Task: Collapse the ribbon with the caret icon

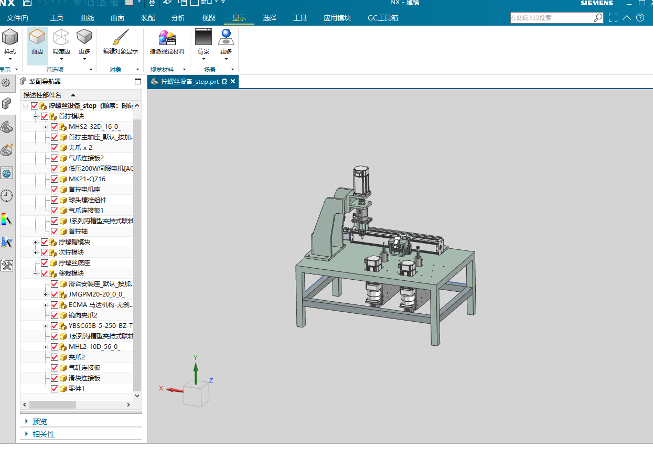Action: pos(627,18)
